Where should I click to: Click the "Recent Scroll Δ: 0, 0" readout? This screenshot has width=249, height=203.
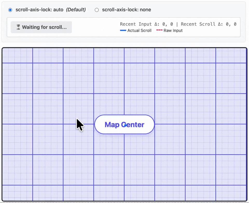coord(209,24)
